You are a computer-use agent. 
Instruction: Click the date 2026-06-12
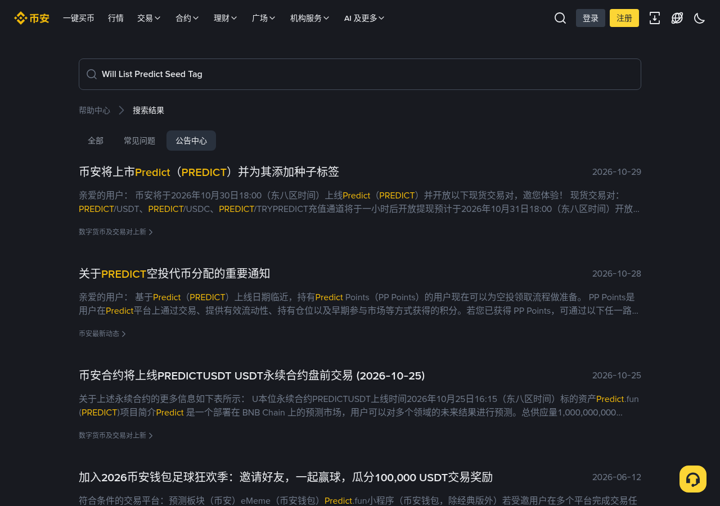point(616,477)
